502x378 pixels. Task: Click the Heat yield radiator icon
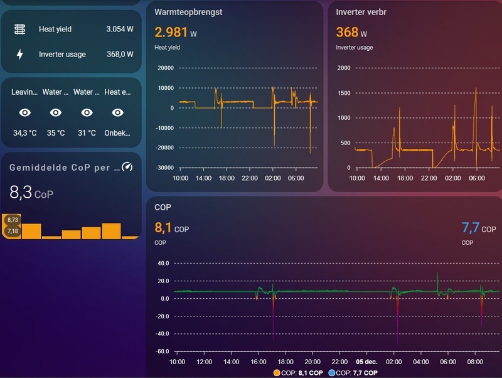(x=20, y=29)
